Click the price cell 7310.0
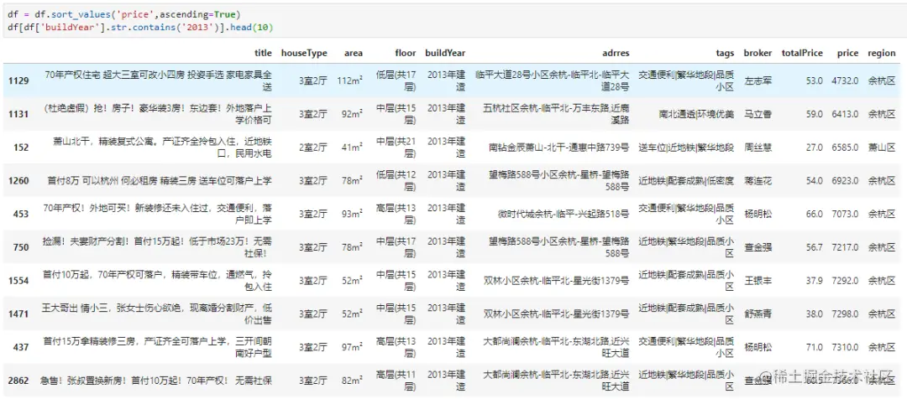The width and height of the screenshot is (907, 399). [845, 347]
